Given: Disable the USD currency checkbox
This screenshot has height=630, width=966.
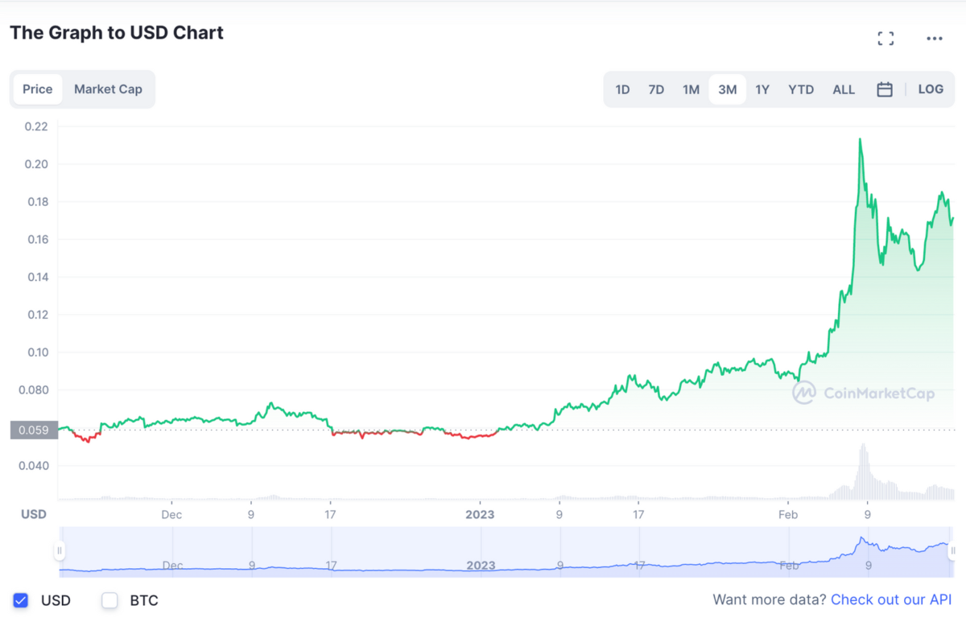Looking at the screenshot, I should click(x=19, y=600).
